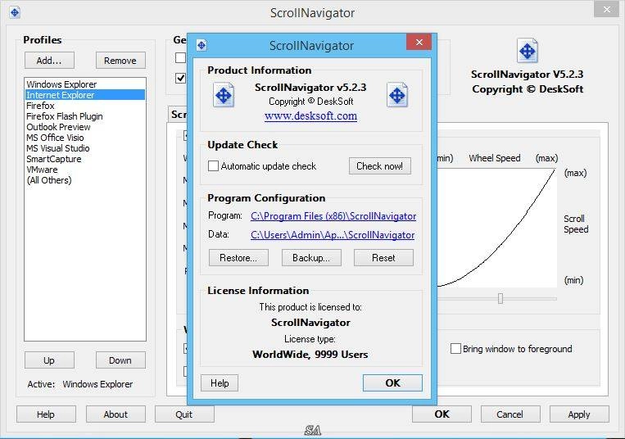
Task: Select Outlook Preview profile
Action: pyautogui.click(x=85, y=127)
